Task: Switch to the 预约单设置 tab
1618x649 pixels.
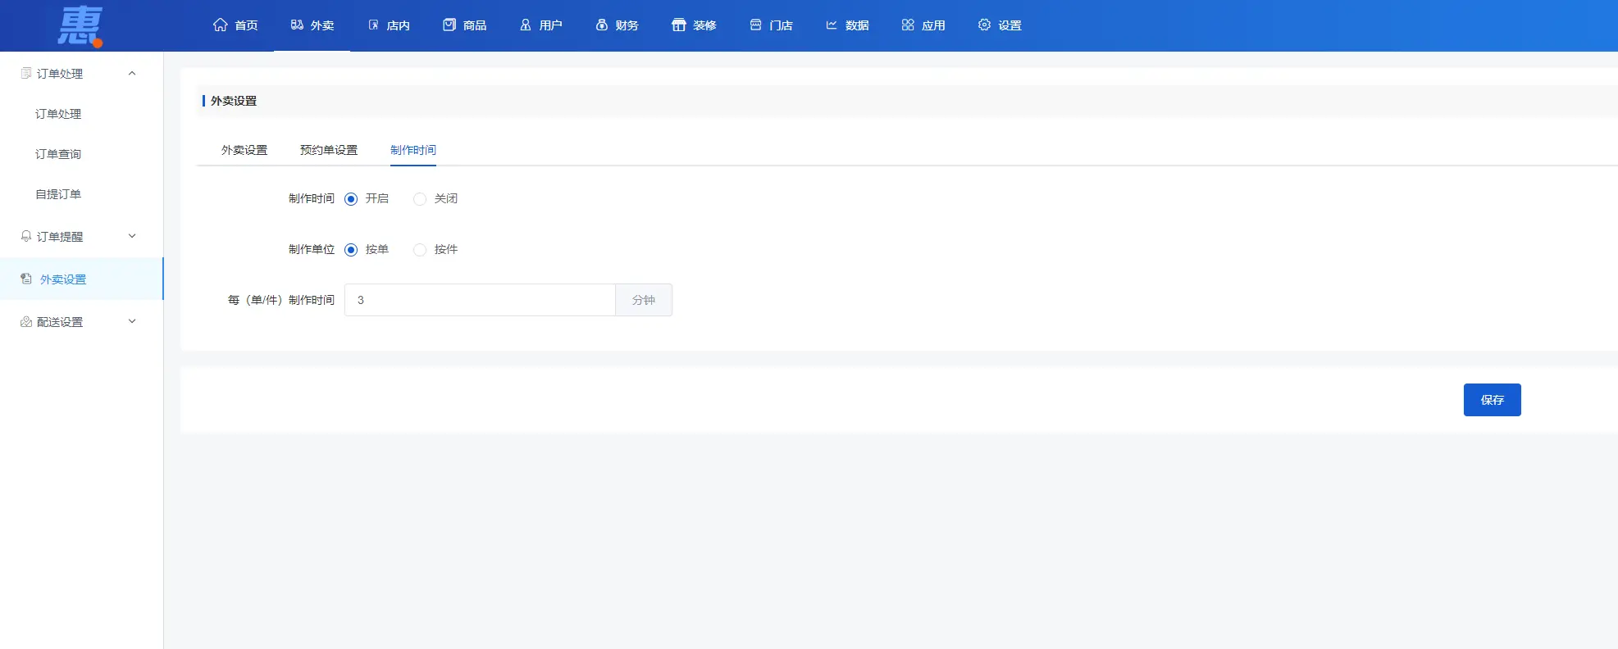Action: click(x=329, y=150)
